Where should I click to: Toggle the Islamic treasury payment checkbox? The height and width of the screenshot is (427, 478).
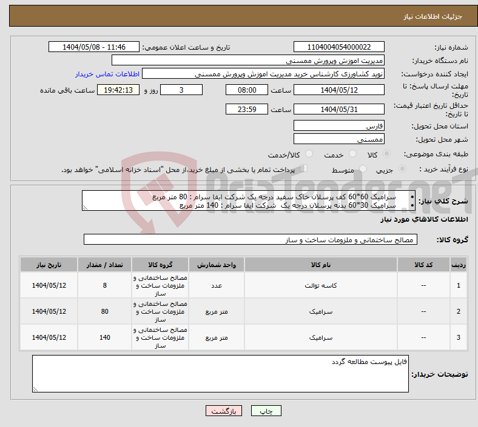click(x=303, y=168)
